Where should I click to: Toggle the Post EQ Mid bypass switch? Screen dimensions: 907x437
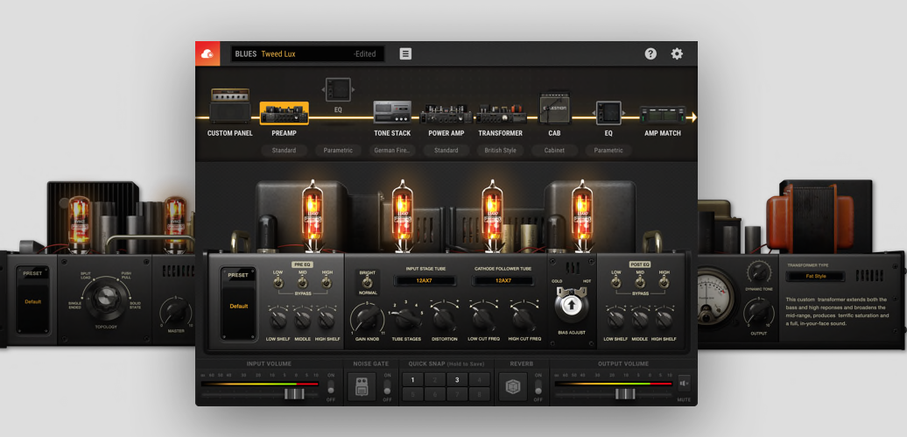640,282
